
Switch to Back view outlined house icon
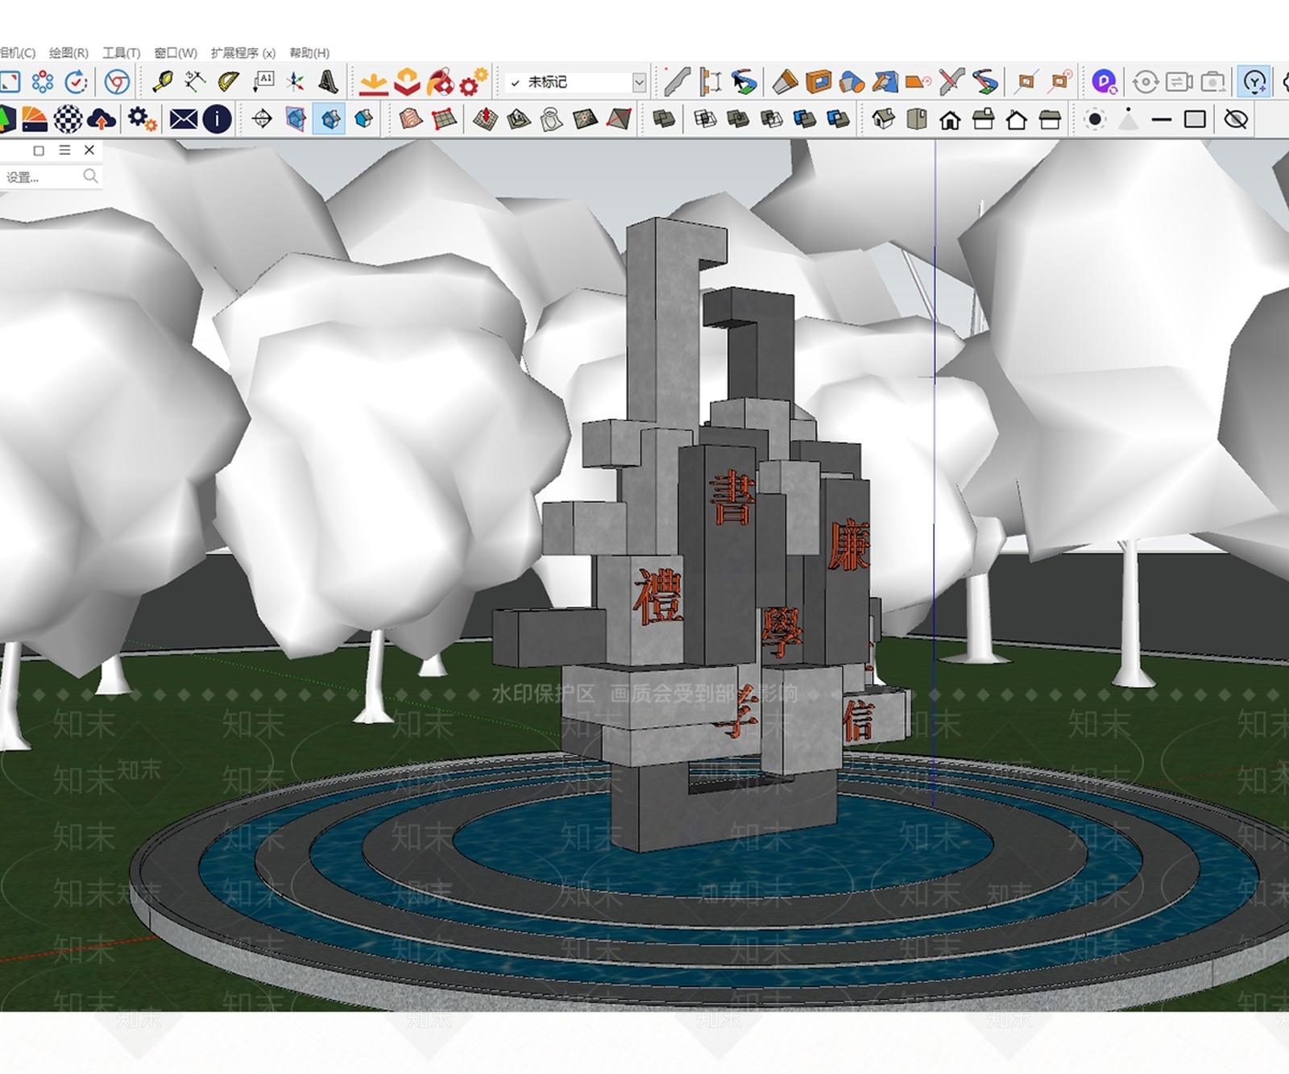point(1017,120)
